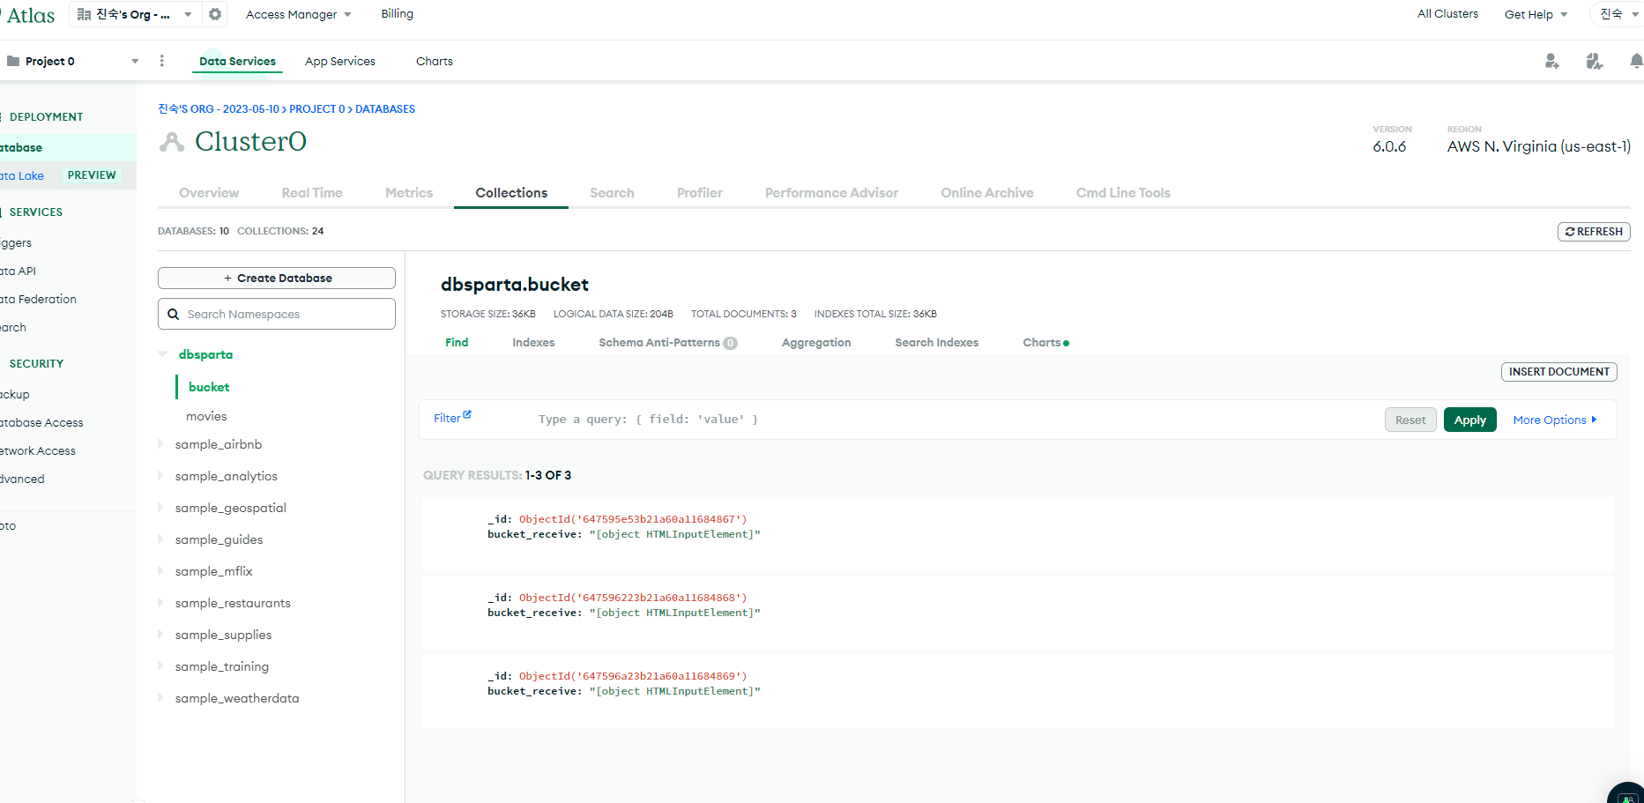The width and height of the screenshot is (1644, 803).
Task: Open the Access Manager dropdown
Action: click(299, 14)
